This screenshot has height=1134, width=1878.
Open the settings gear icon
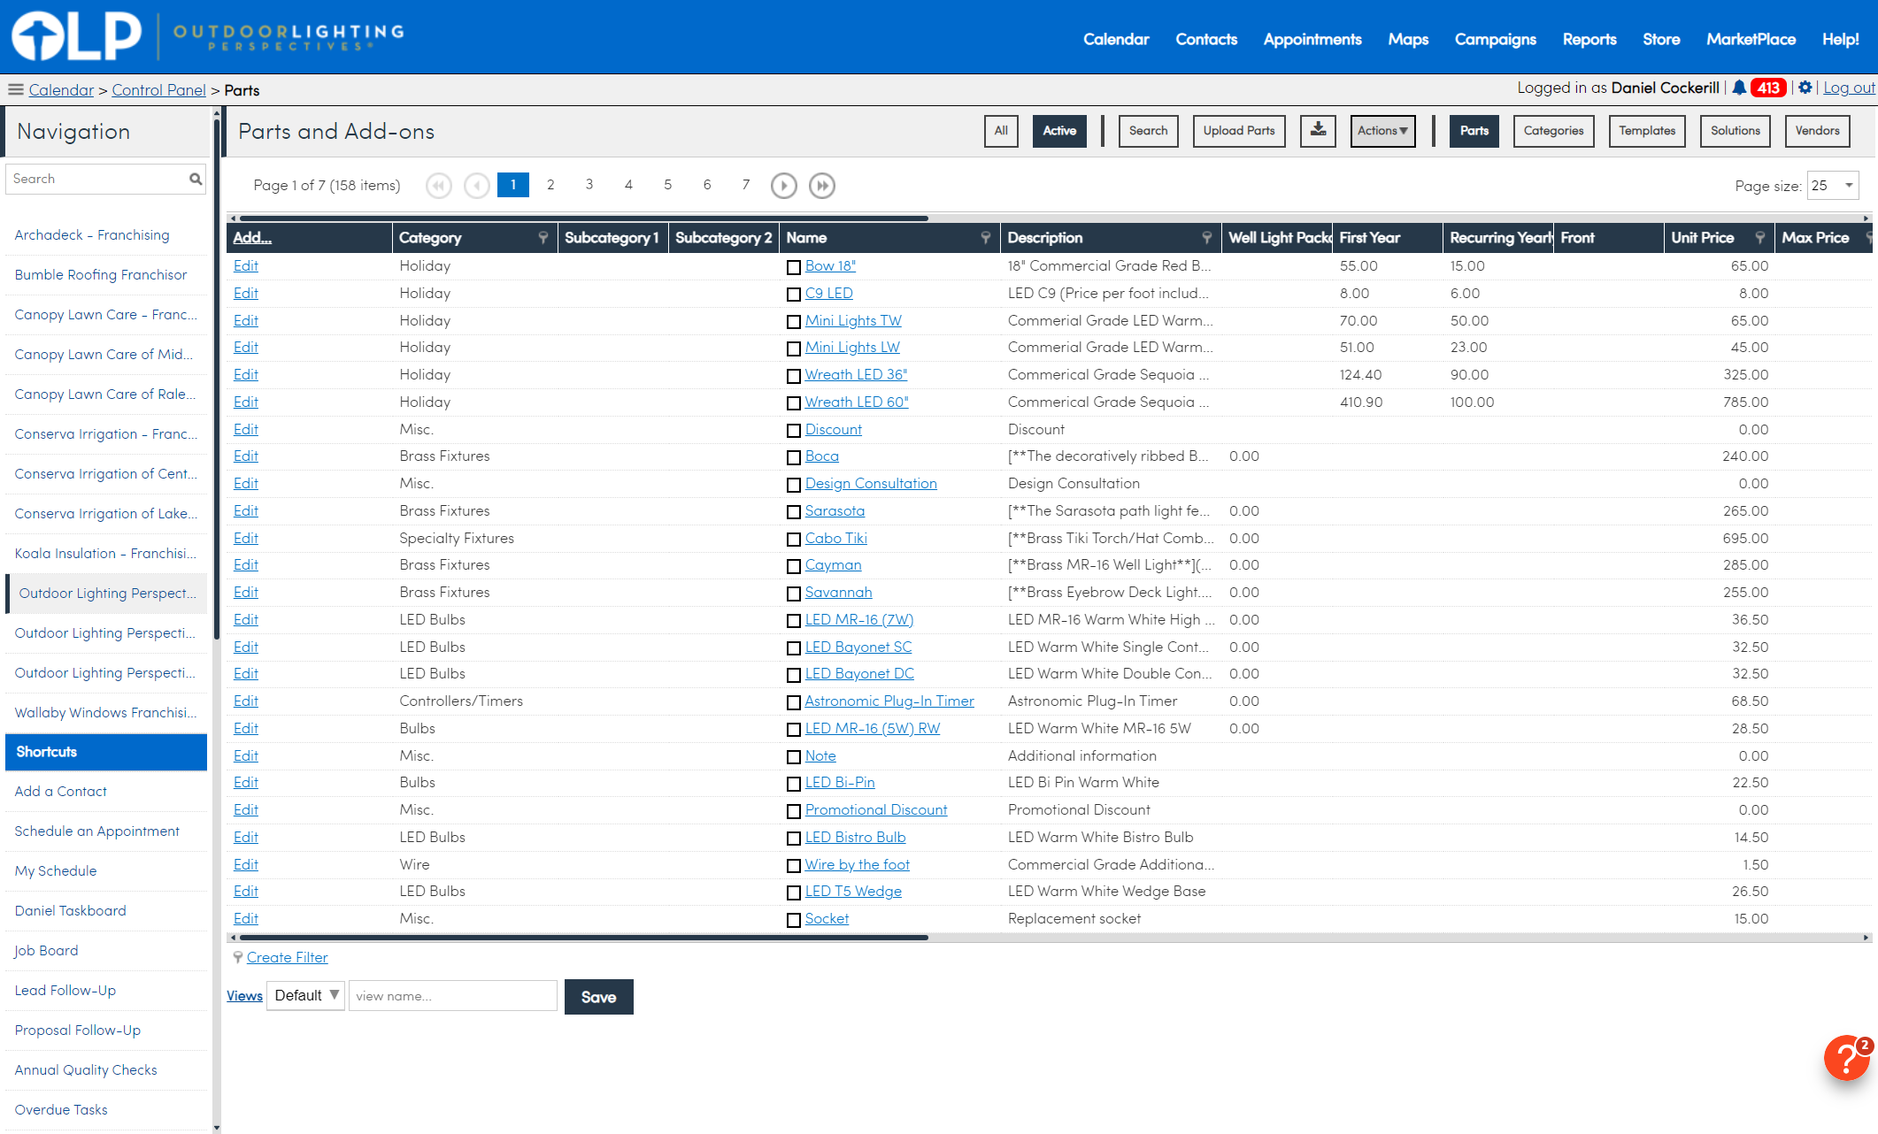pos(1805,88)
